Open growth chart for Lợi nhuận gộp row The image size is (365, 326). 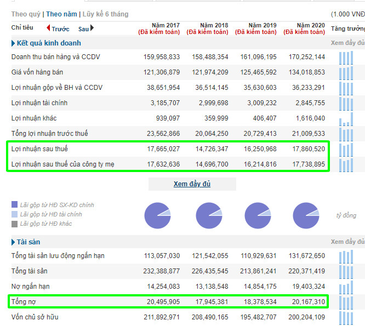tap(346, 88)
